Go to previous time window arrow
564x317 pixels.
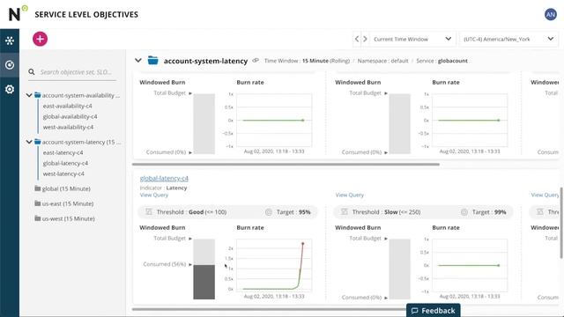(x=356, y=39)
